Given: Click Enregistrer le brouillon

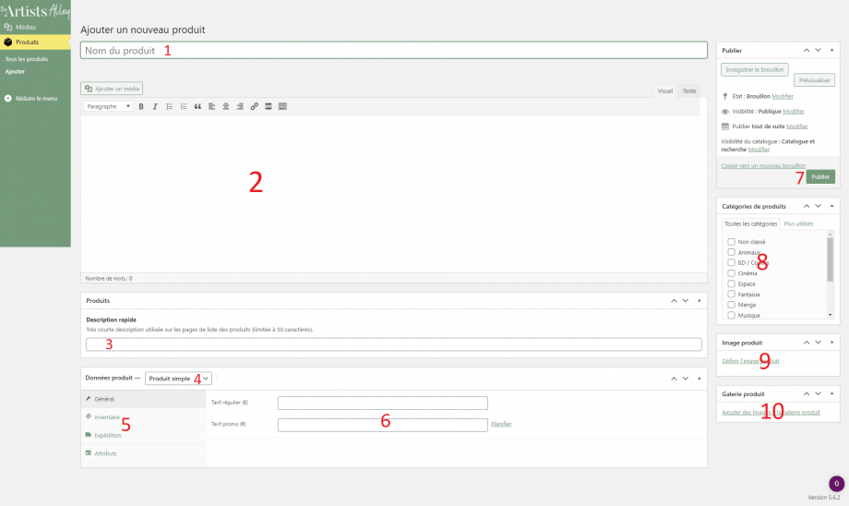Looking at the screenshot, I should point(755,70).
